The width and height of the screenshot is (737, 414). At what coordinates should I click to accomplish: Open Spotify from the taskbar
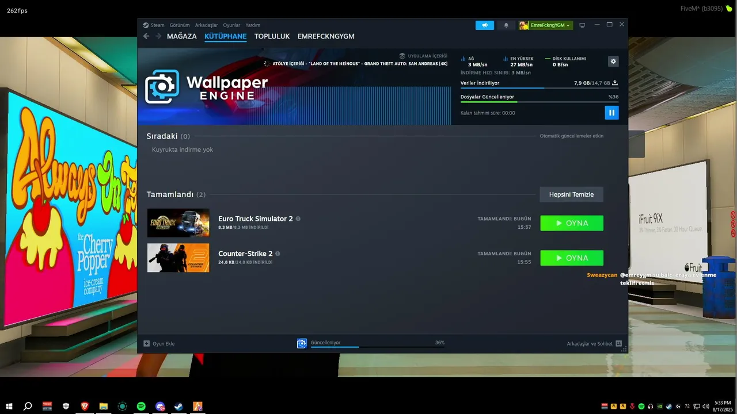[x=141, y=407]
